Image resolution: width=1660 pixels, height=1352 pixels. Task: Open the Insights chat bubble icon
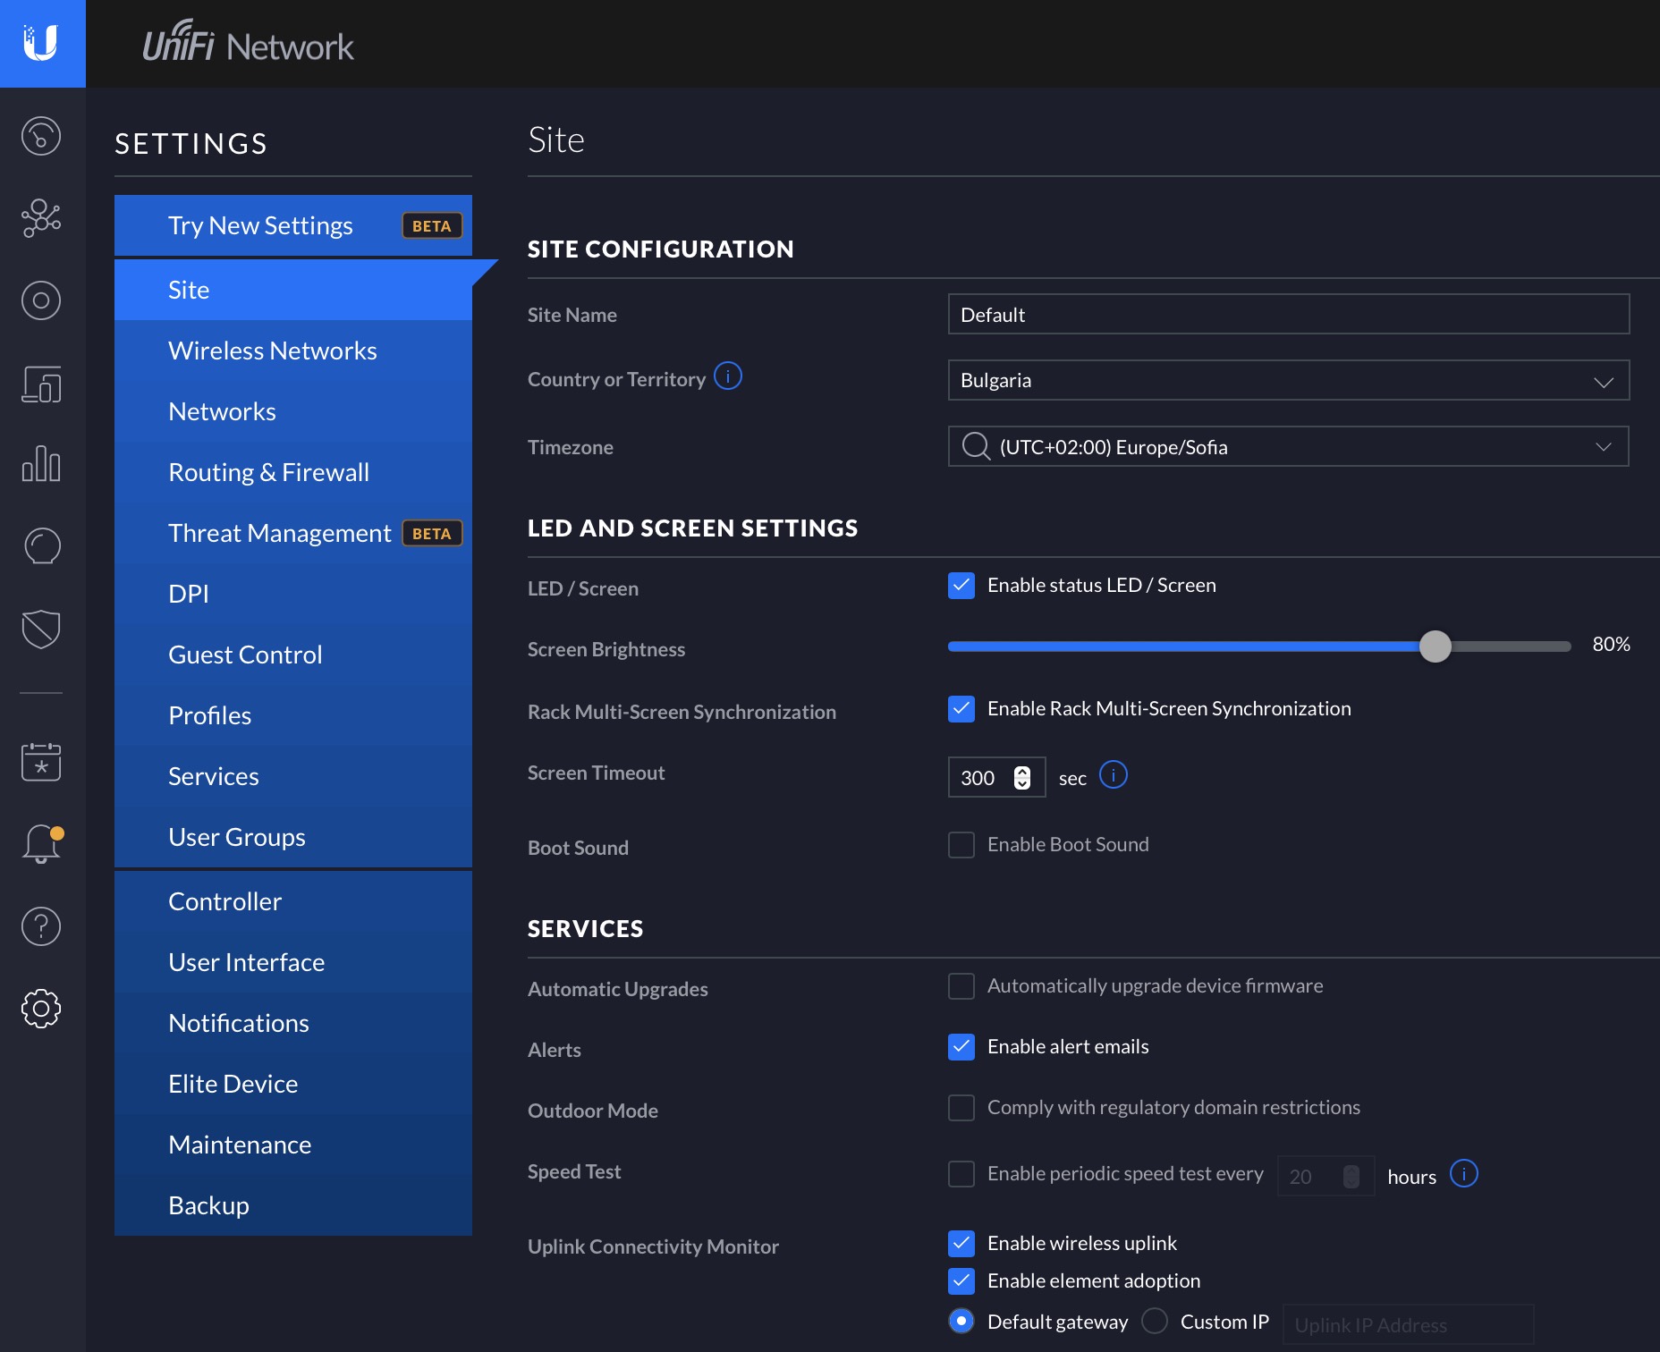[41, 546]
